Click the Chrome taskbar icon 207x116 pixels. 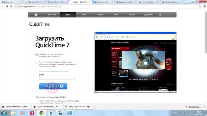(41, 113)
